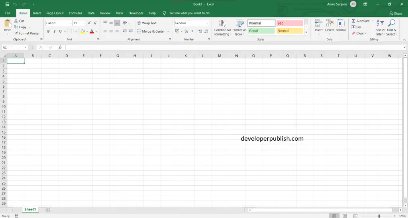The width and height of the screenshot is (408, 218).
Task: Apply the Normal cell style
Action: [x=261, y=23]
